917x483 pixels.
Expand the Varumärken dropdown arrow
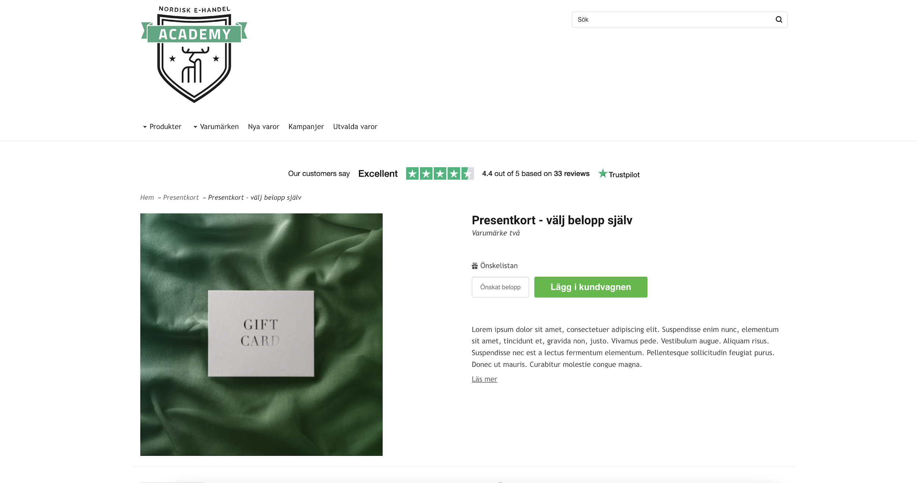196,127
